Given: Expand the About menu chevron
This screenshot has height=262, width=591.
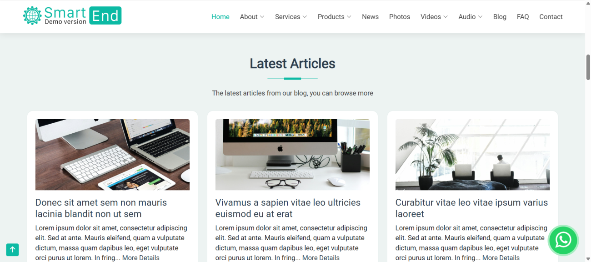Looking at the screenshot, I should 262,17.
